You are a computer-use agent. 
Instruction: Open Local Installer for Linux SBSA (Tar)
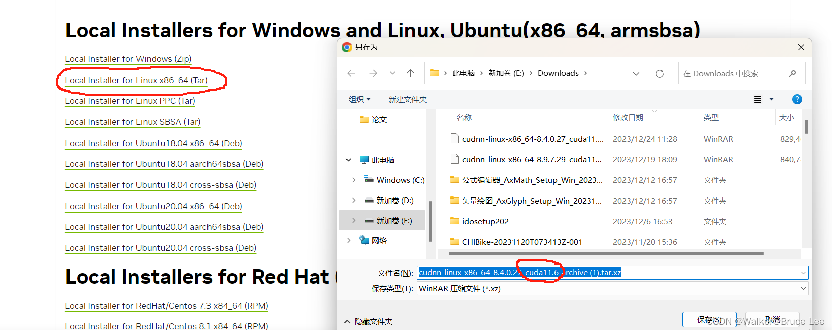pyautogui.click(x=133, y=122)
